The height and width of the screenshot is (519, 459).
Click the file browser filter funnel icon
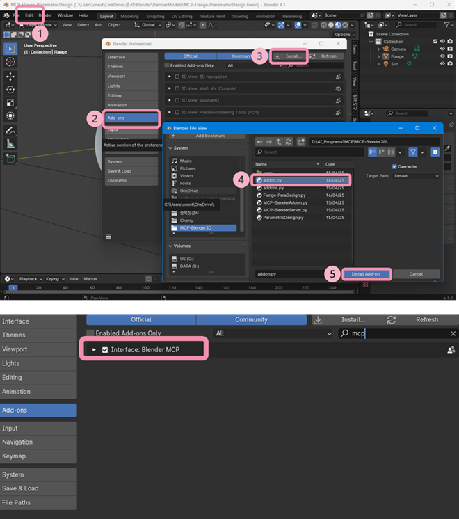[x=413, y=152]
